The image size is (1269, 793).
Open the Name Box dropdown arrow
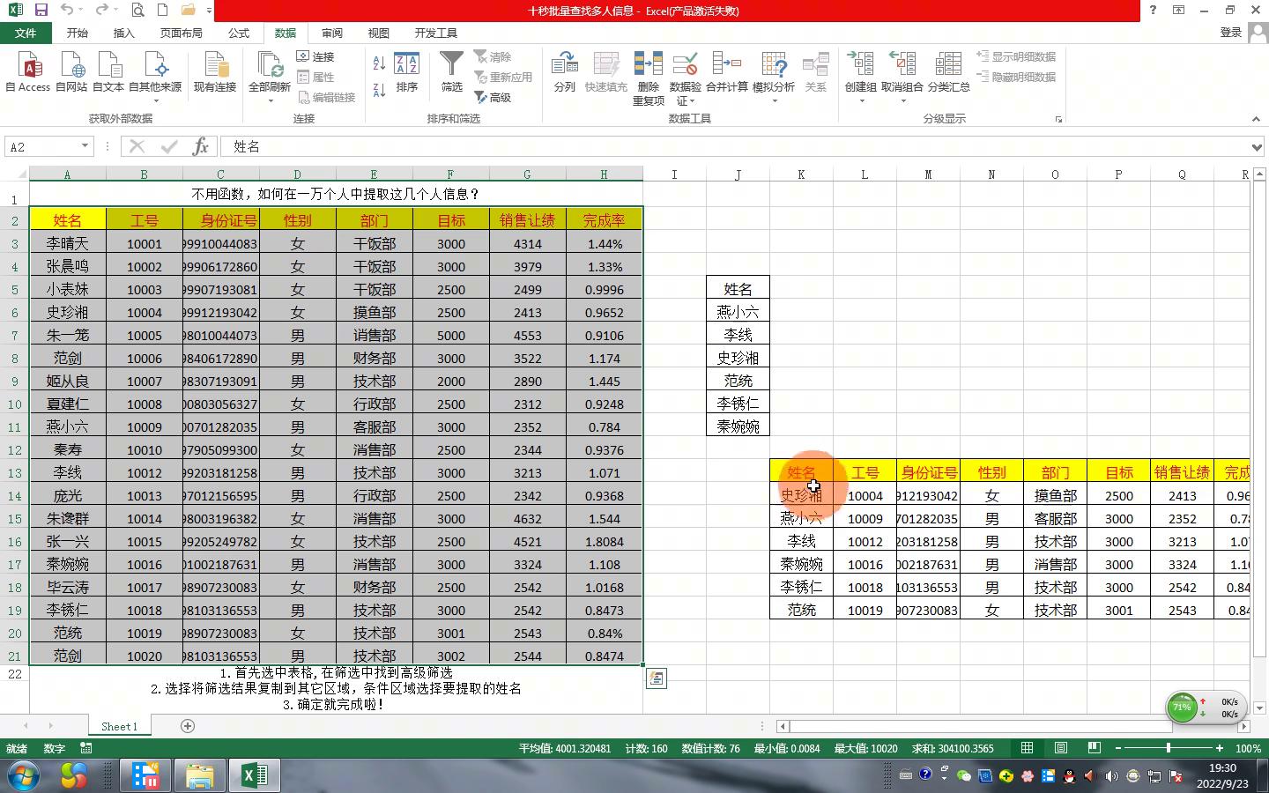pos(85,146)
